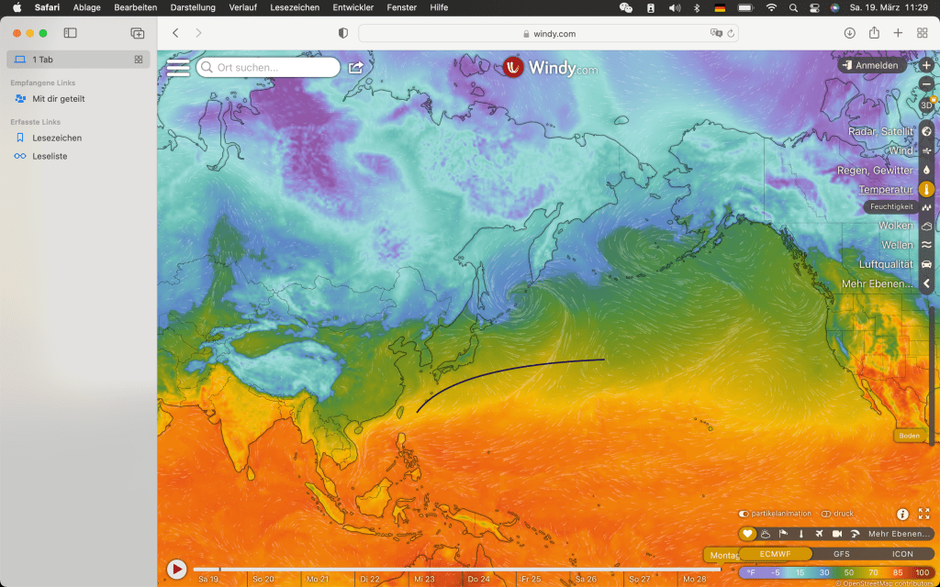
Task: Open Leseliste in Safari sidebar
Action: (x=50, y=156)
